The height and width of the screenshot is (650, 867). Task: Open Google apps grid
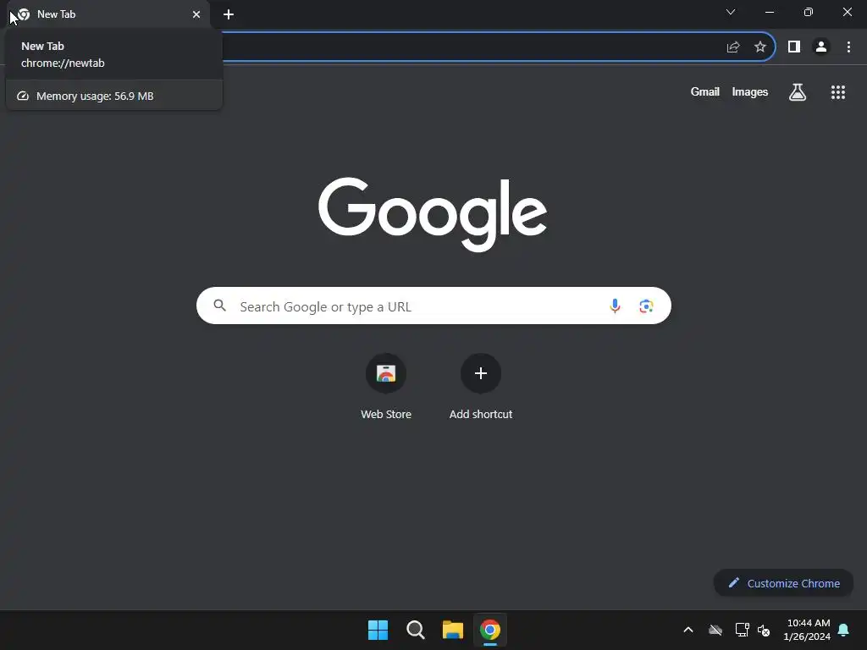coord(838,92)
